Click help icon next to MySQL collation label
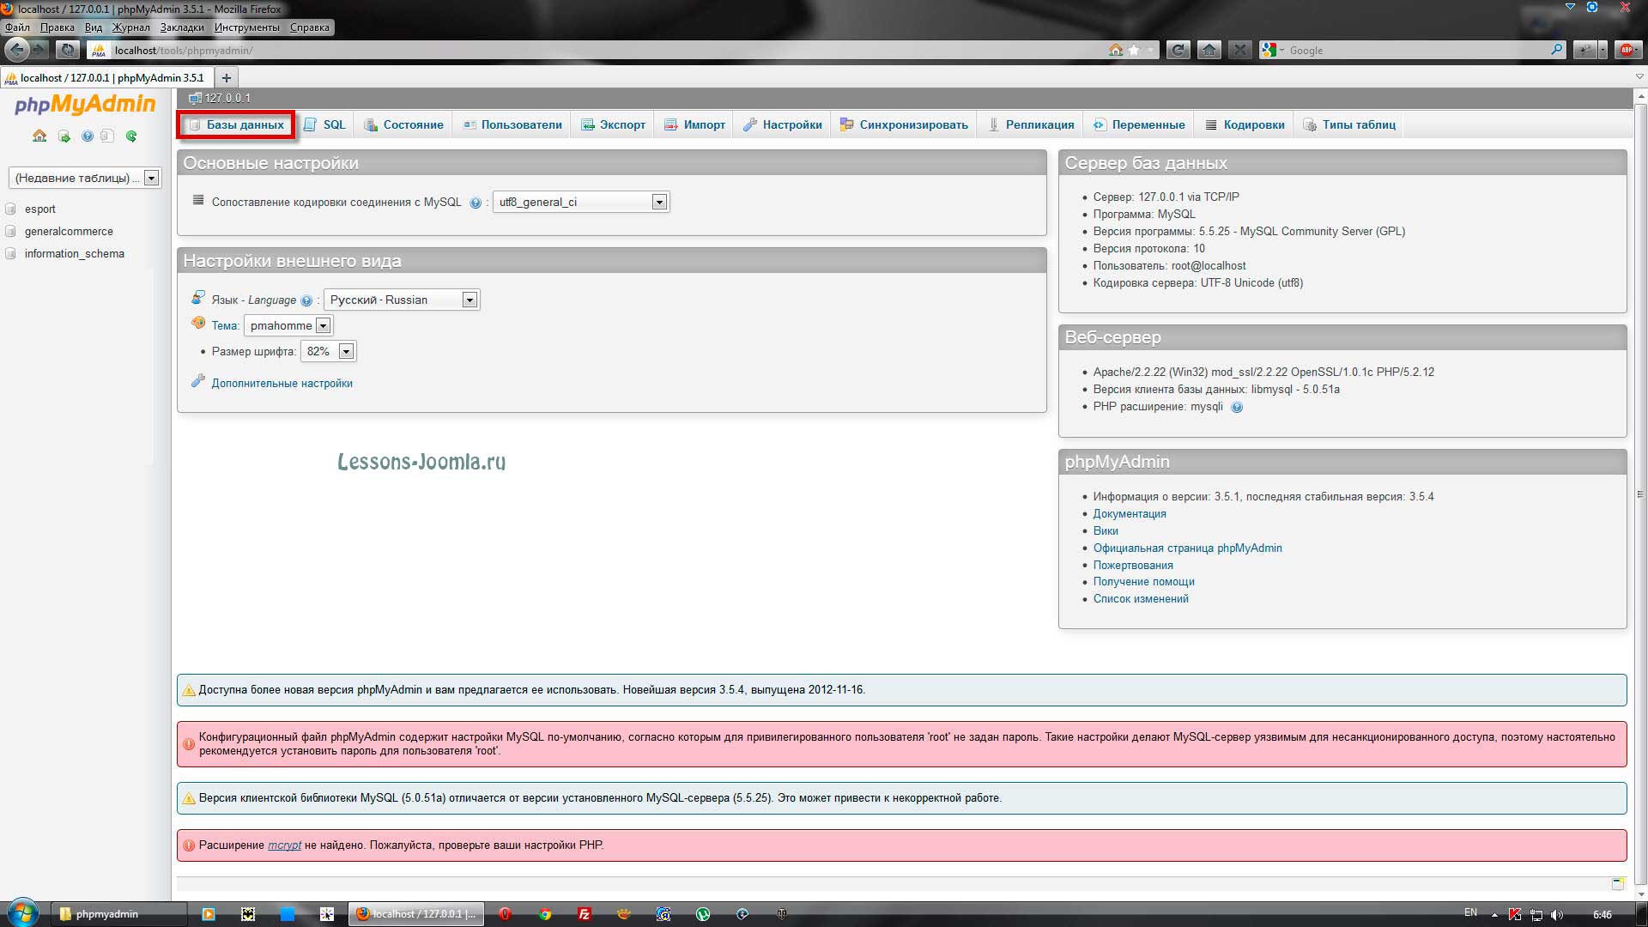This screenshot has height=927, width=1648. tap(476, 203)
